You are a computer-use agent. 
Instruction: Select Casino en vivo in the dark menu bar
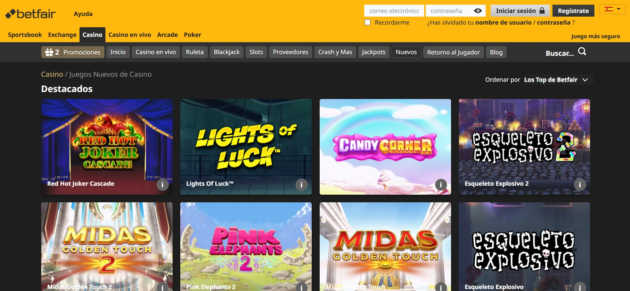coord(156,52)
